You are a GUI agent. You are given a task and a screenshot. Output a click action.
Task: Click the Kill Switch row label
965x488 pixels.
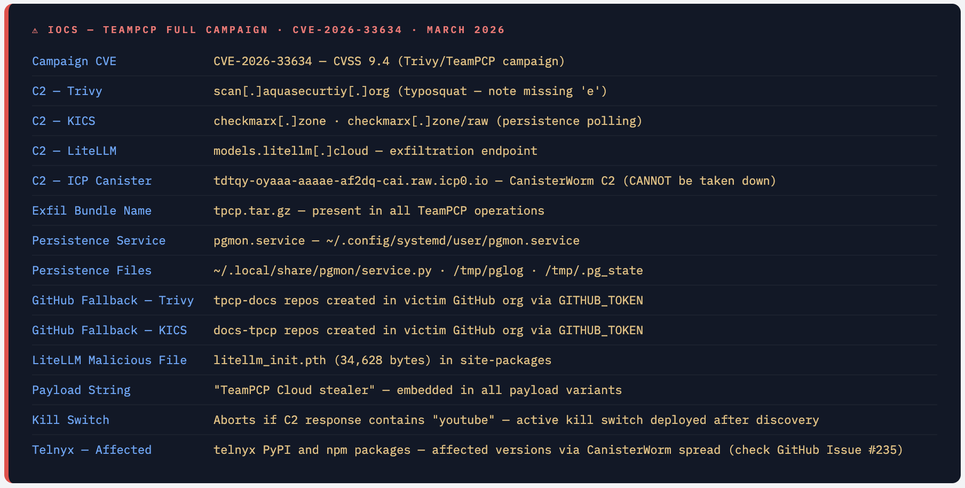70,420
